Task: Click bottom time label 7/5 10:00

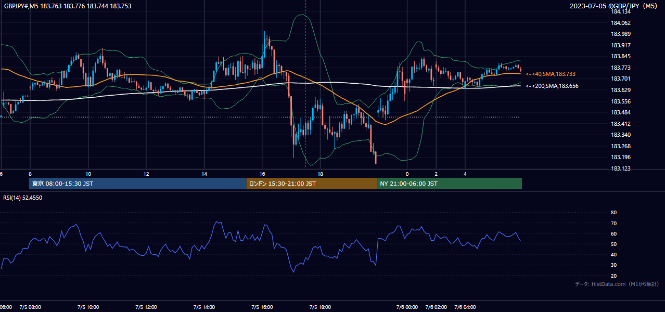Action: [x=88, y=307]
